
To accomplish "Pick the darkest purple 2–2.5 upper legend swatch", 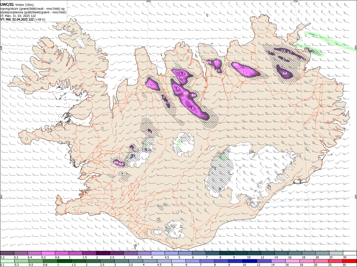I will [103, 253].
